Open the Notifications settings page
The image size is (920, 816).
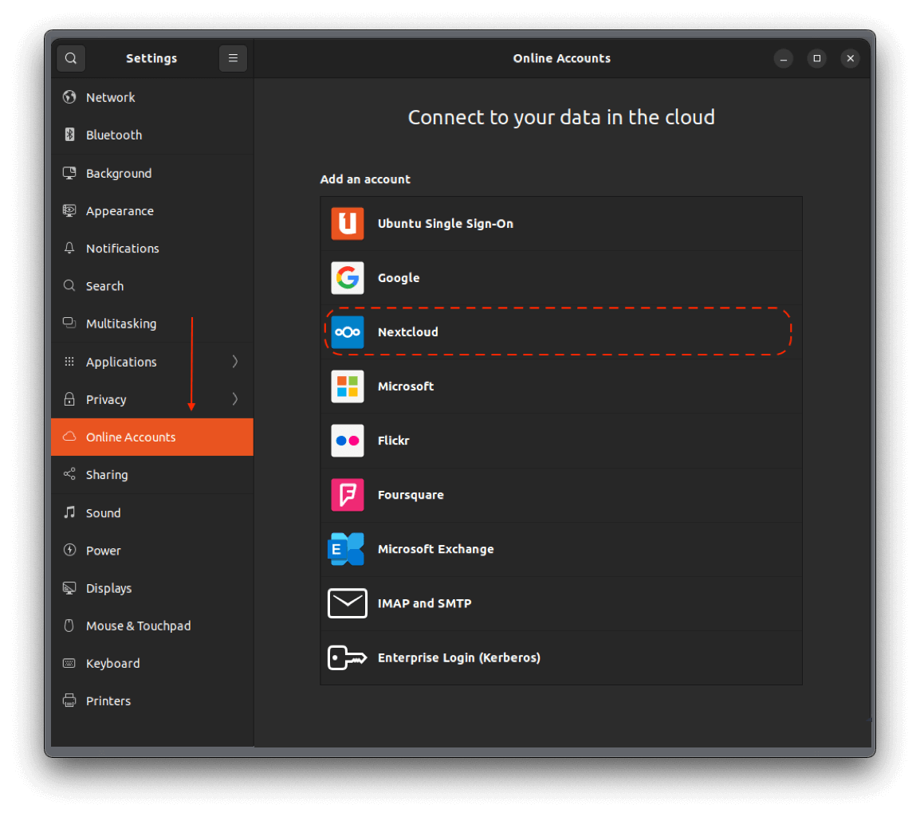122,248
